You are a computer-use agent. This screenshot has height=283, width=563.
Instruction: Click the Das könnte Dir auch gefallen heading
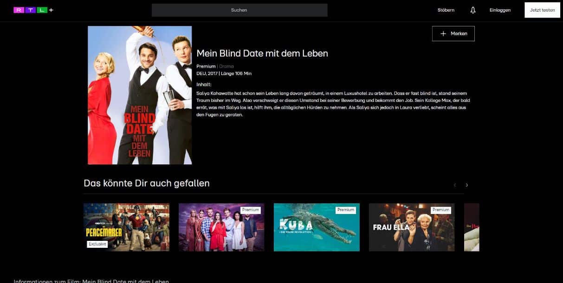click(x=147, y=183)
